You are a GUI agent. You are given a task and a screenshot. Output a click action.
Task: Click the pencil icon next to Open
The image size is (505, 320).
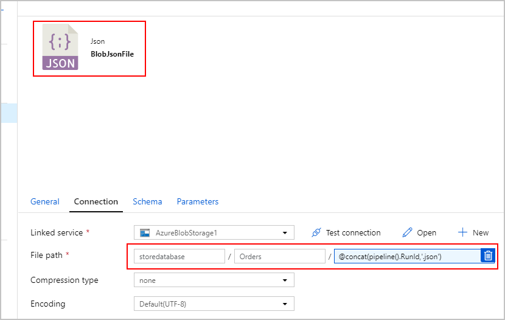click(407, 232)
